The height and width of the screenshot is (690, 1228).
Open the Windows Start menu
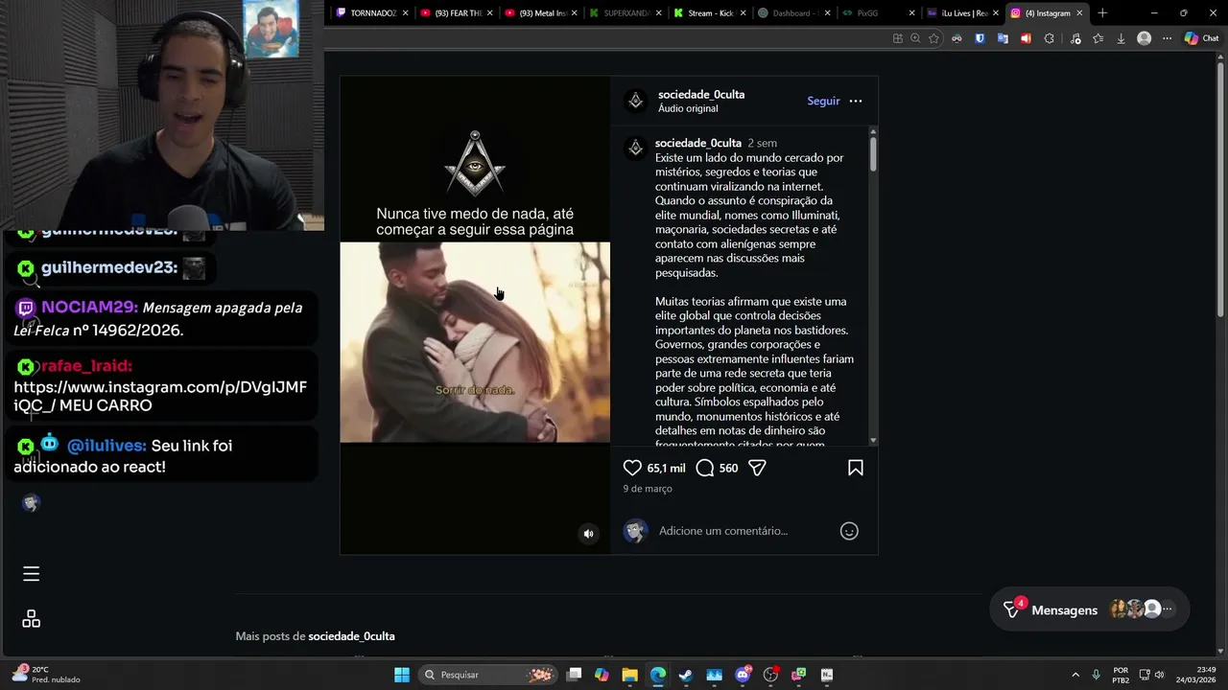402,675
